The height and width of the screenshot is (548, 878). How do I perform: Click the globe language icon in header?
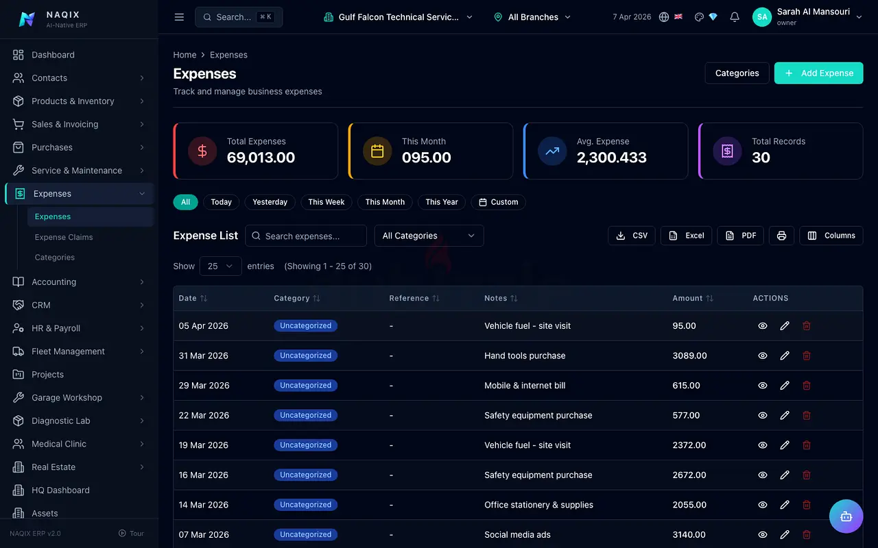point(664,17)
